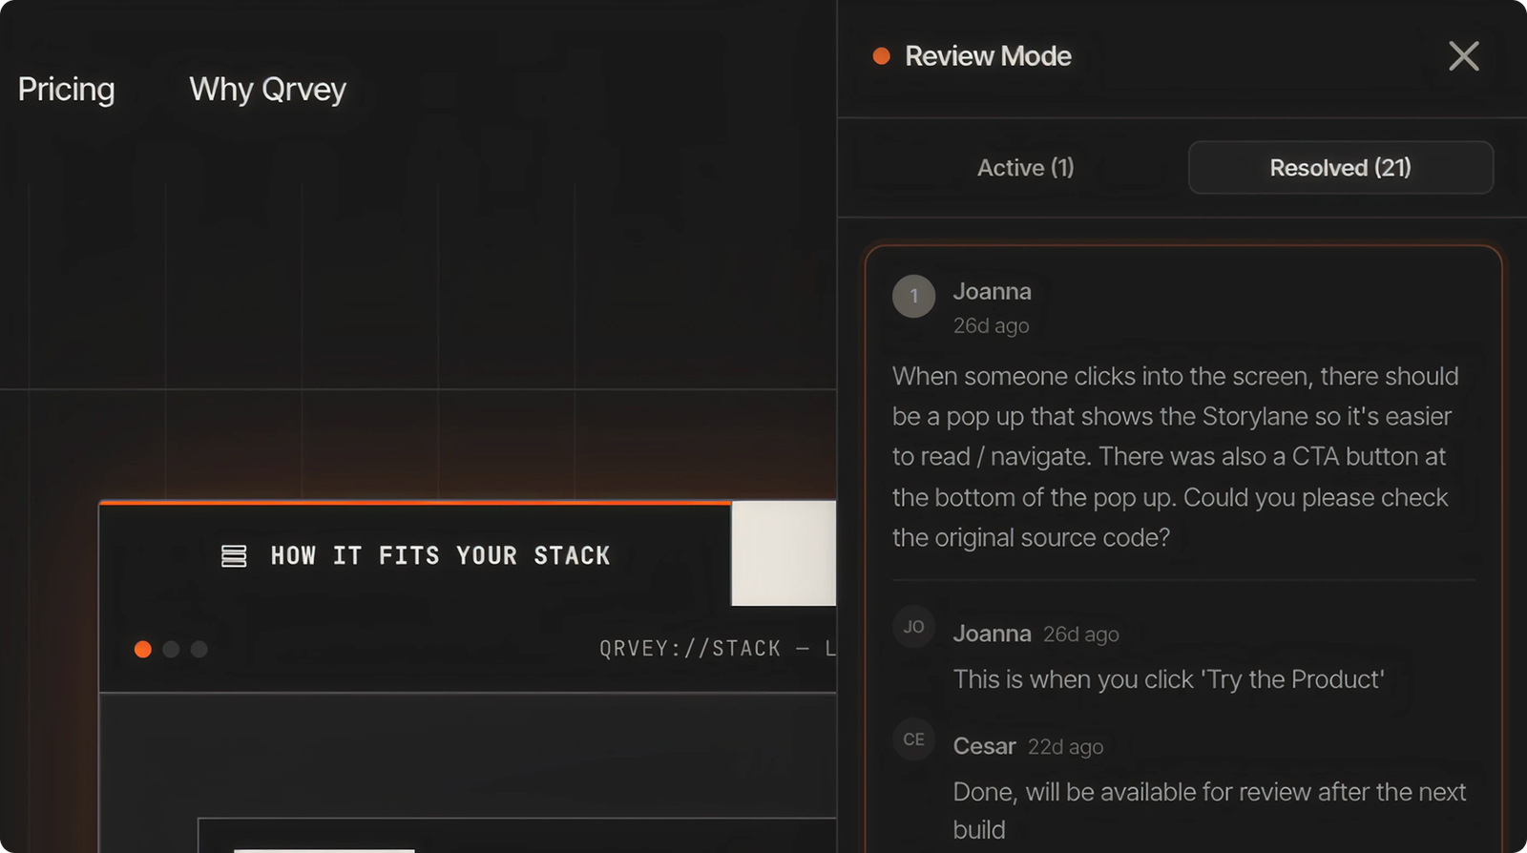Viewport: 1527px width, 853px height.
Task: Click the orange Review Mode status dot
Action: [x=881, y=56]
